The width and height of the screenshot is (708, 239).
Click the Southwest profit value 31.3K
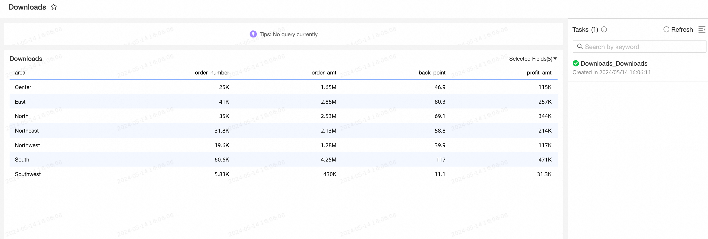pos(544,174)
